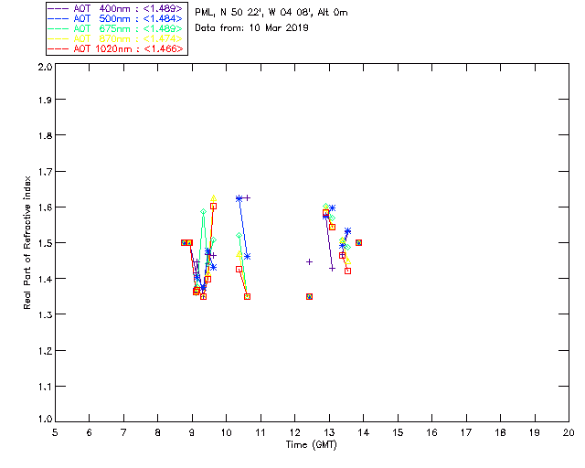Image resolution: width=585 pixels, height=468 pixels.
Task: Click the purple dashed line in the legend
Action: pyautogui.click(x=58, y=8)
